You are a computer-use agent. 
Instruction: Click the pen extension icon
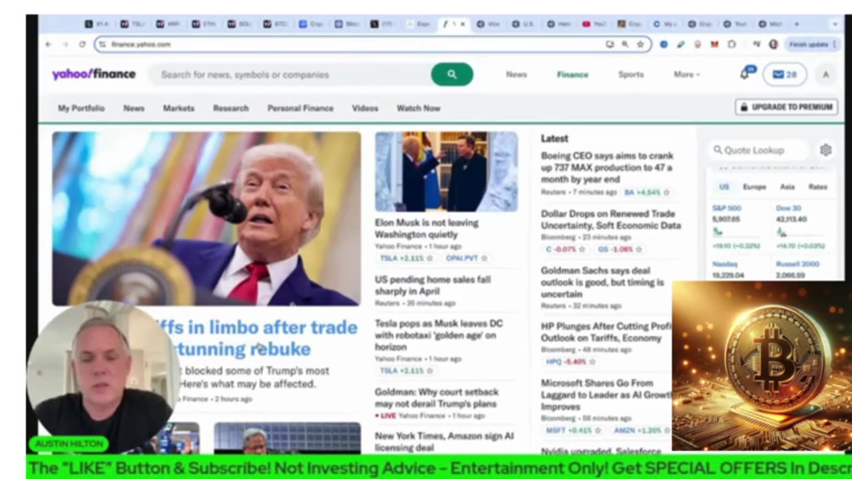pyautogui.click(x=680, y=45)
